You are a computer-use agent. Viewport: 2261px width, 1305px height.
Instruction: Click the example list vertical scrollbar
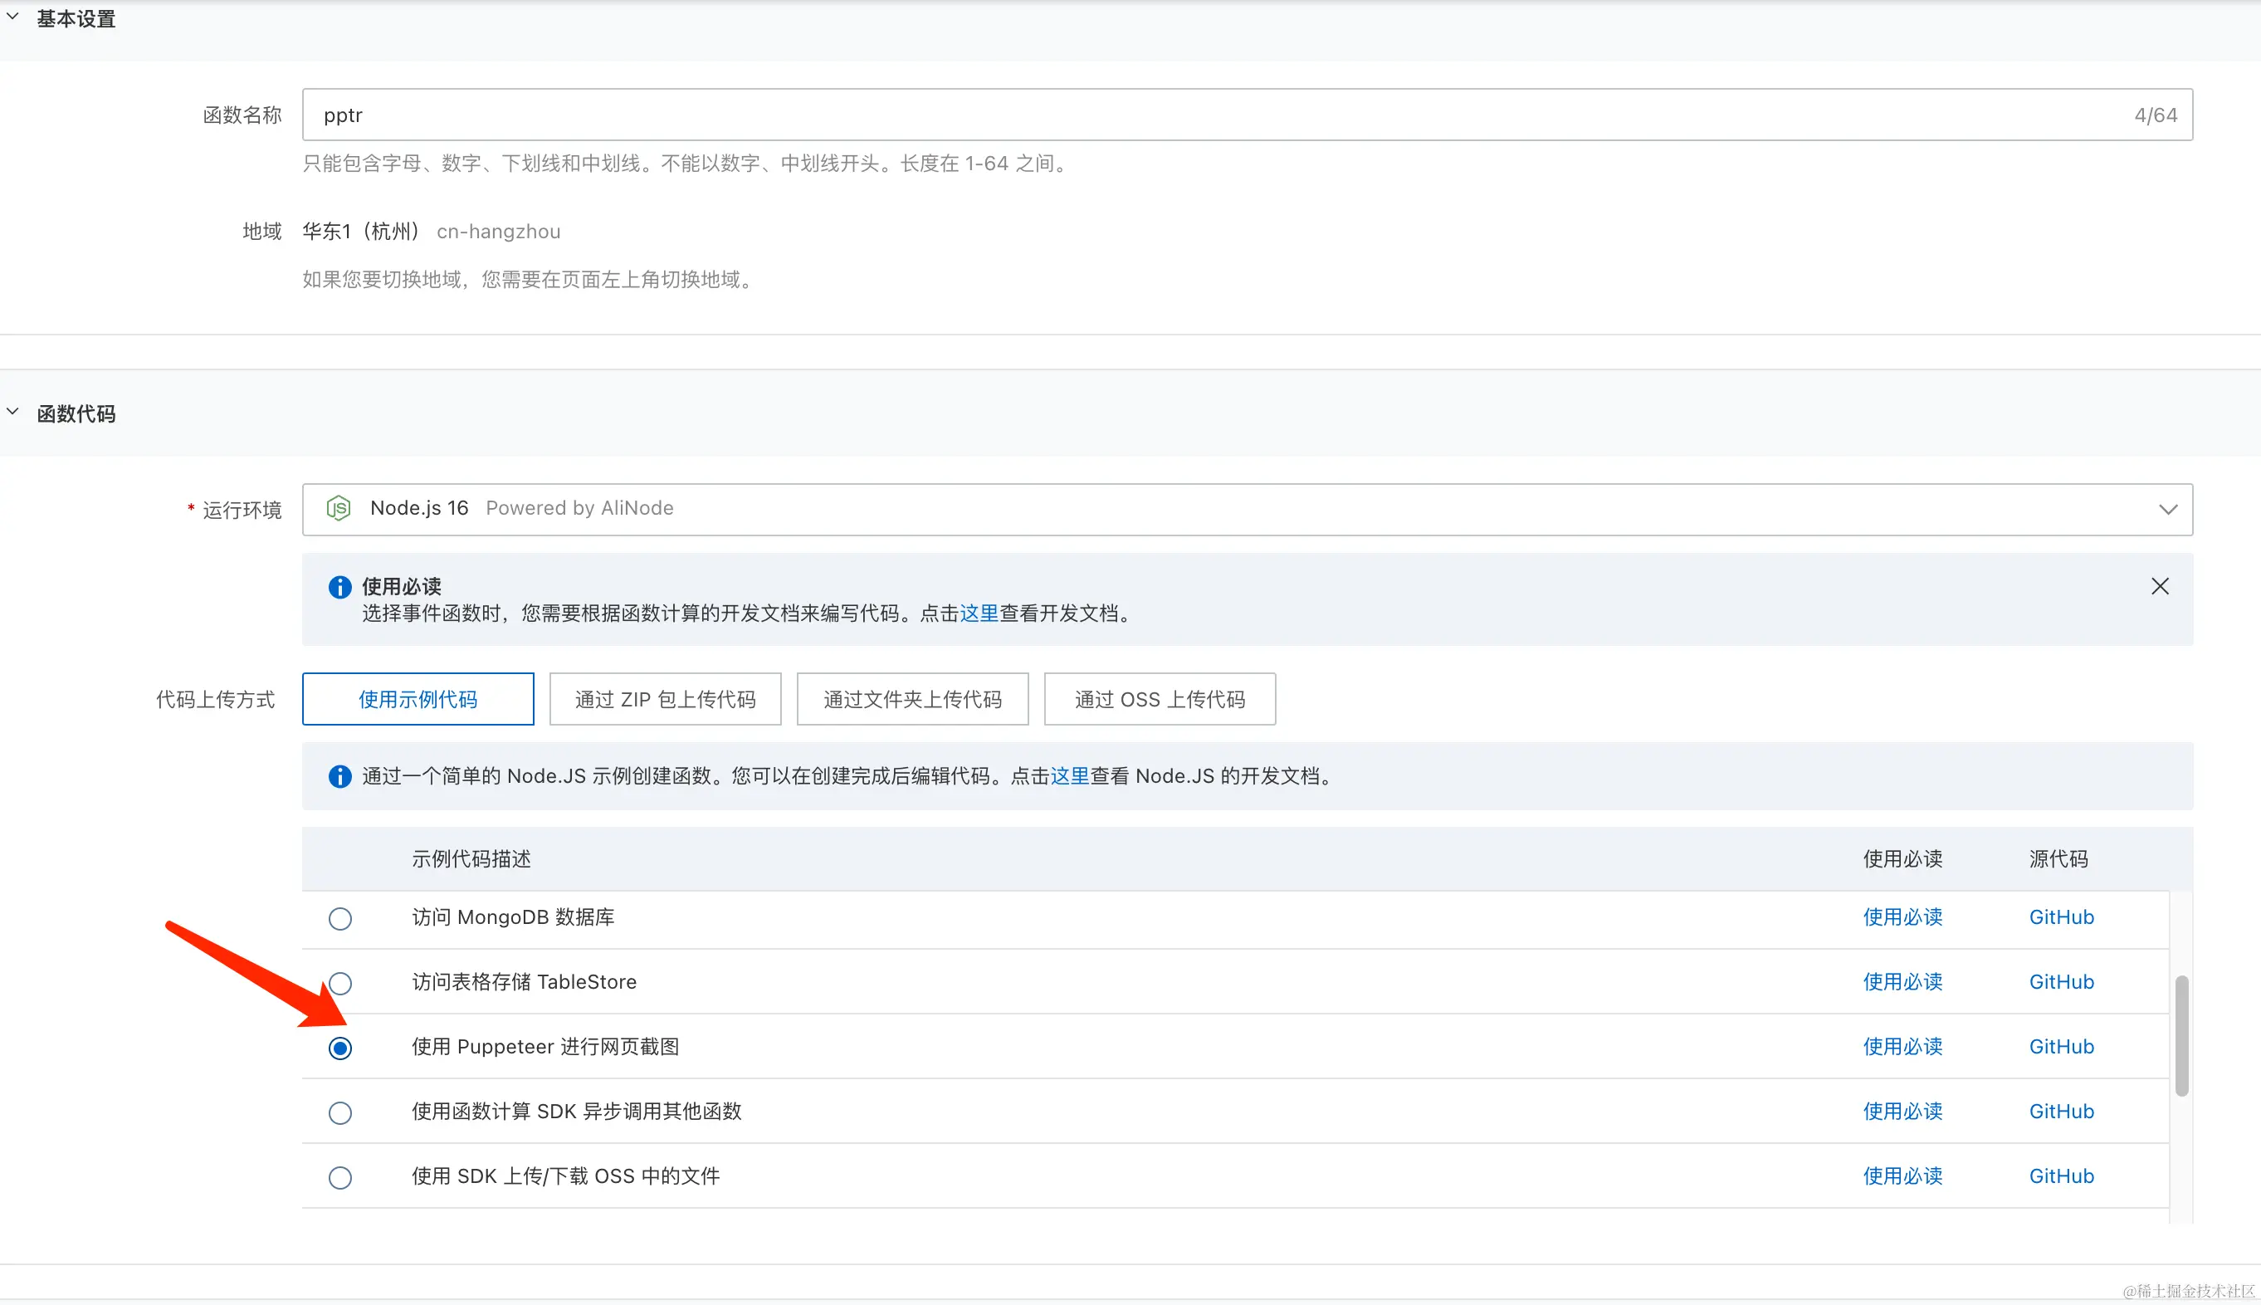point(2181,1035)
